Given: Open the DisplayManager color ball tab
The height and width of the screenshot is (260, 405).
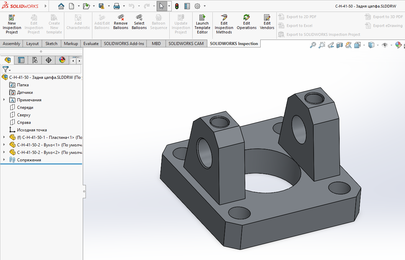Looking at the screenshot, I should tap(62, 60).
